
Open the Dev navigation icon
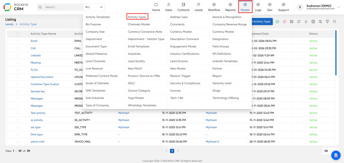coord(270,4)
